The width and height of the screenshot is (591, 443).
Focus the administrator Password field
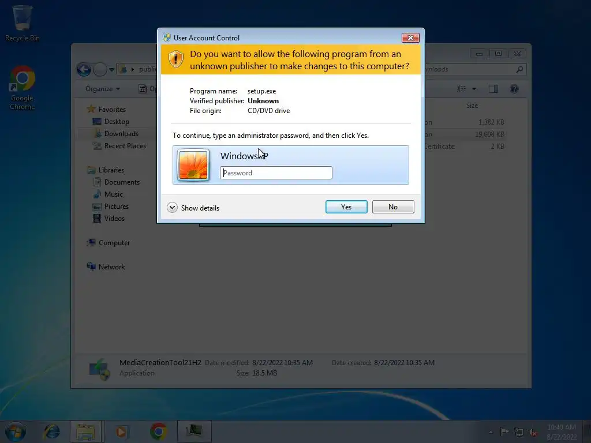pos(276,173)
